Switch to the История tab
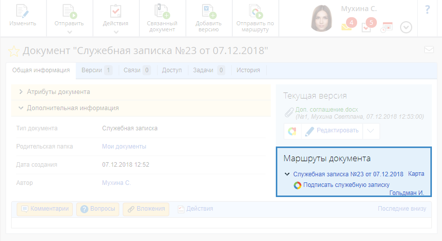 point(248,70)
